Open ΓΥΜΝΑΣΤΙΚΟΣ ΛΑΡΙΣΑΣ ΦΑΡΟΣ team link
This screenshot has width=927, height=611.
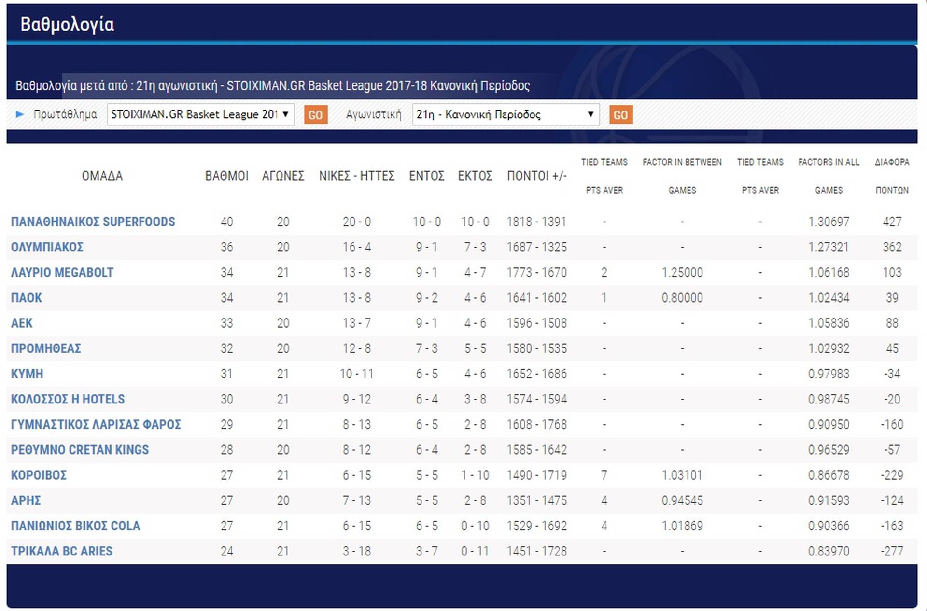point(96,425)
